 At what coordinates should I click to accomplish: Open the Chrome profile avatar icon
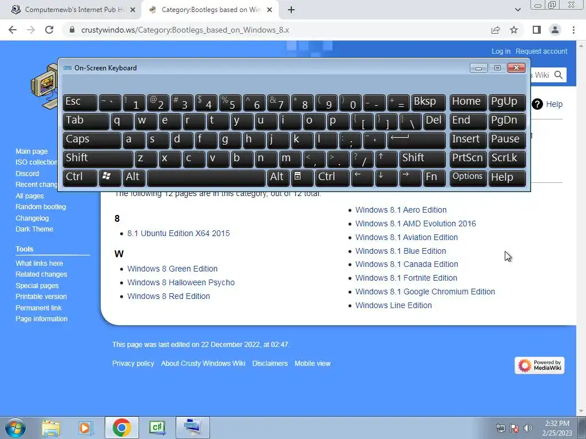555,30
